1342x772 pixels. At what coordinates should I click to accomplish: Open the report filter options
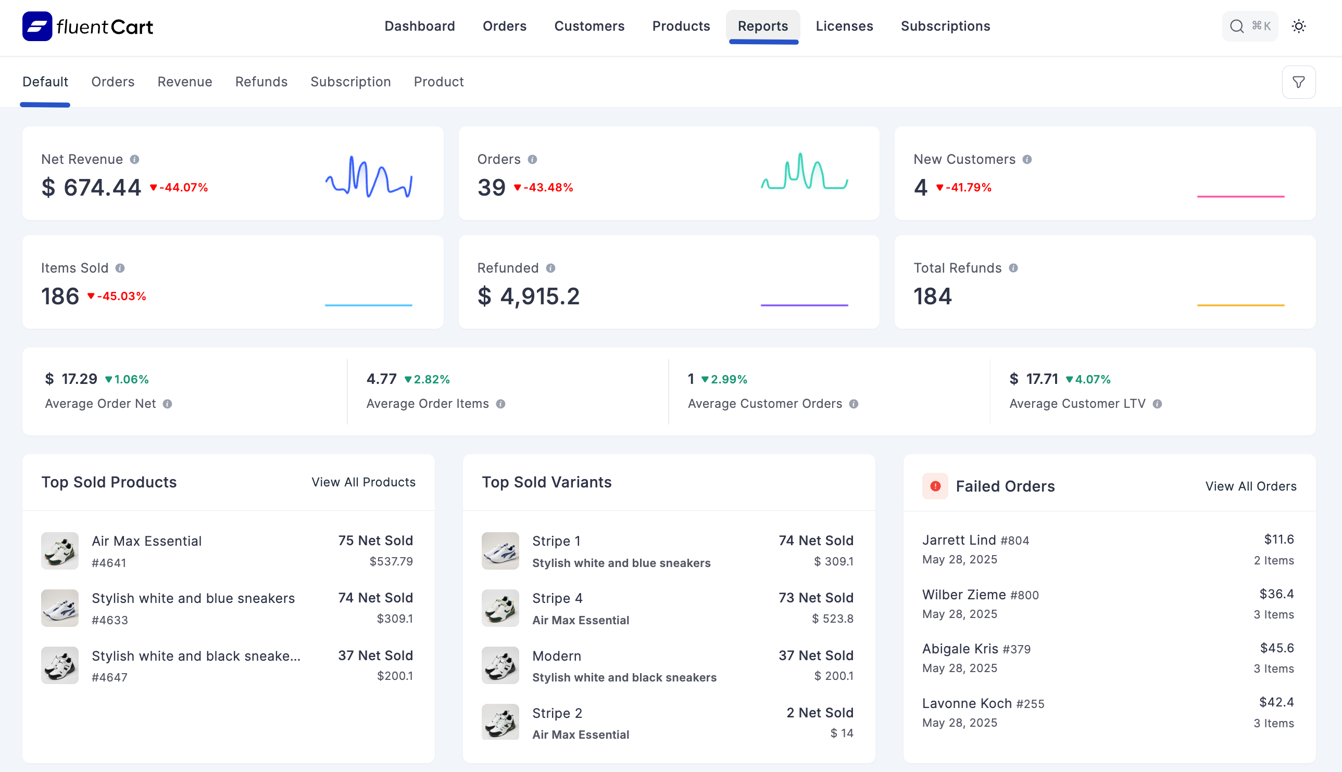pyautogui.click(x=1298, y=82)
